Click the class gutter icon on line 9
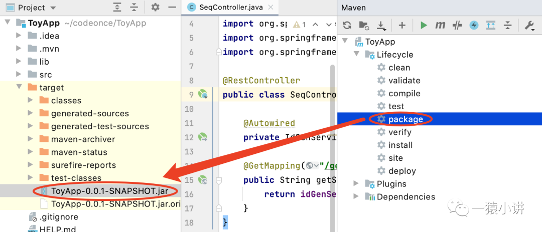Image resolution: width=542 pixels, height=232 pixels. [x=203, y=94]
